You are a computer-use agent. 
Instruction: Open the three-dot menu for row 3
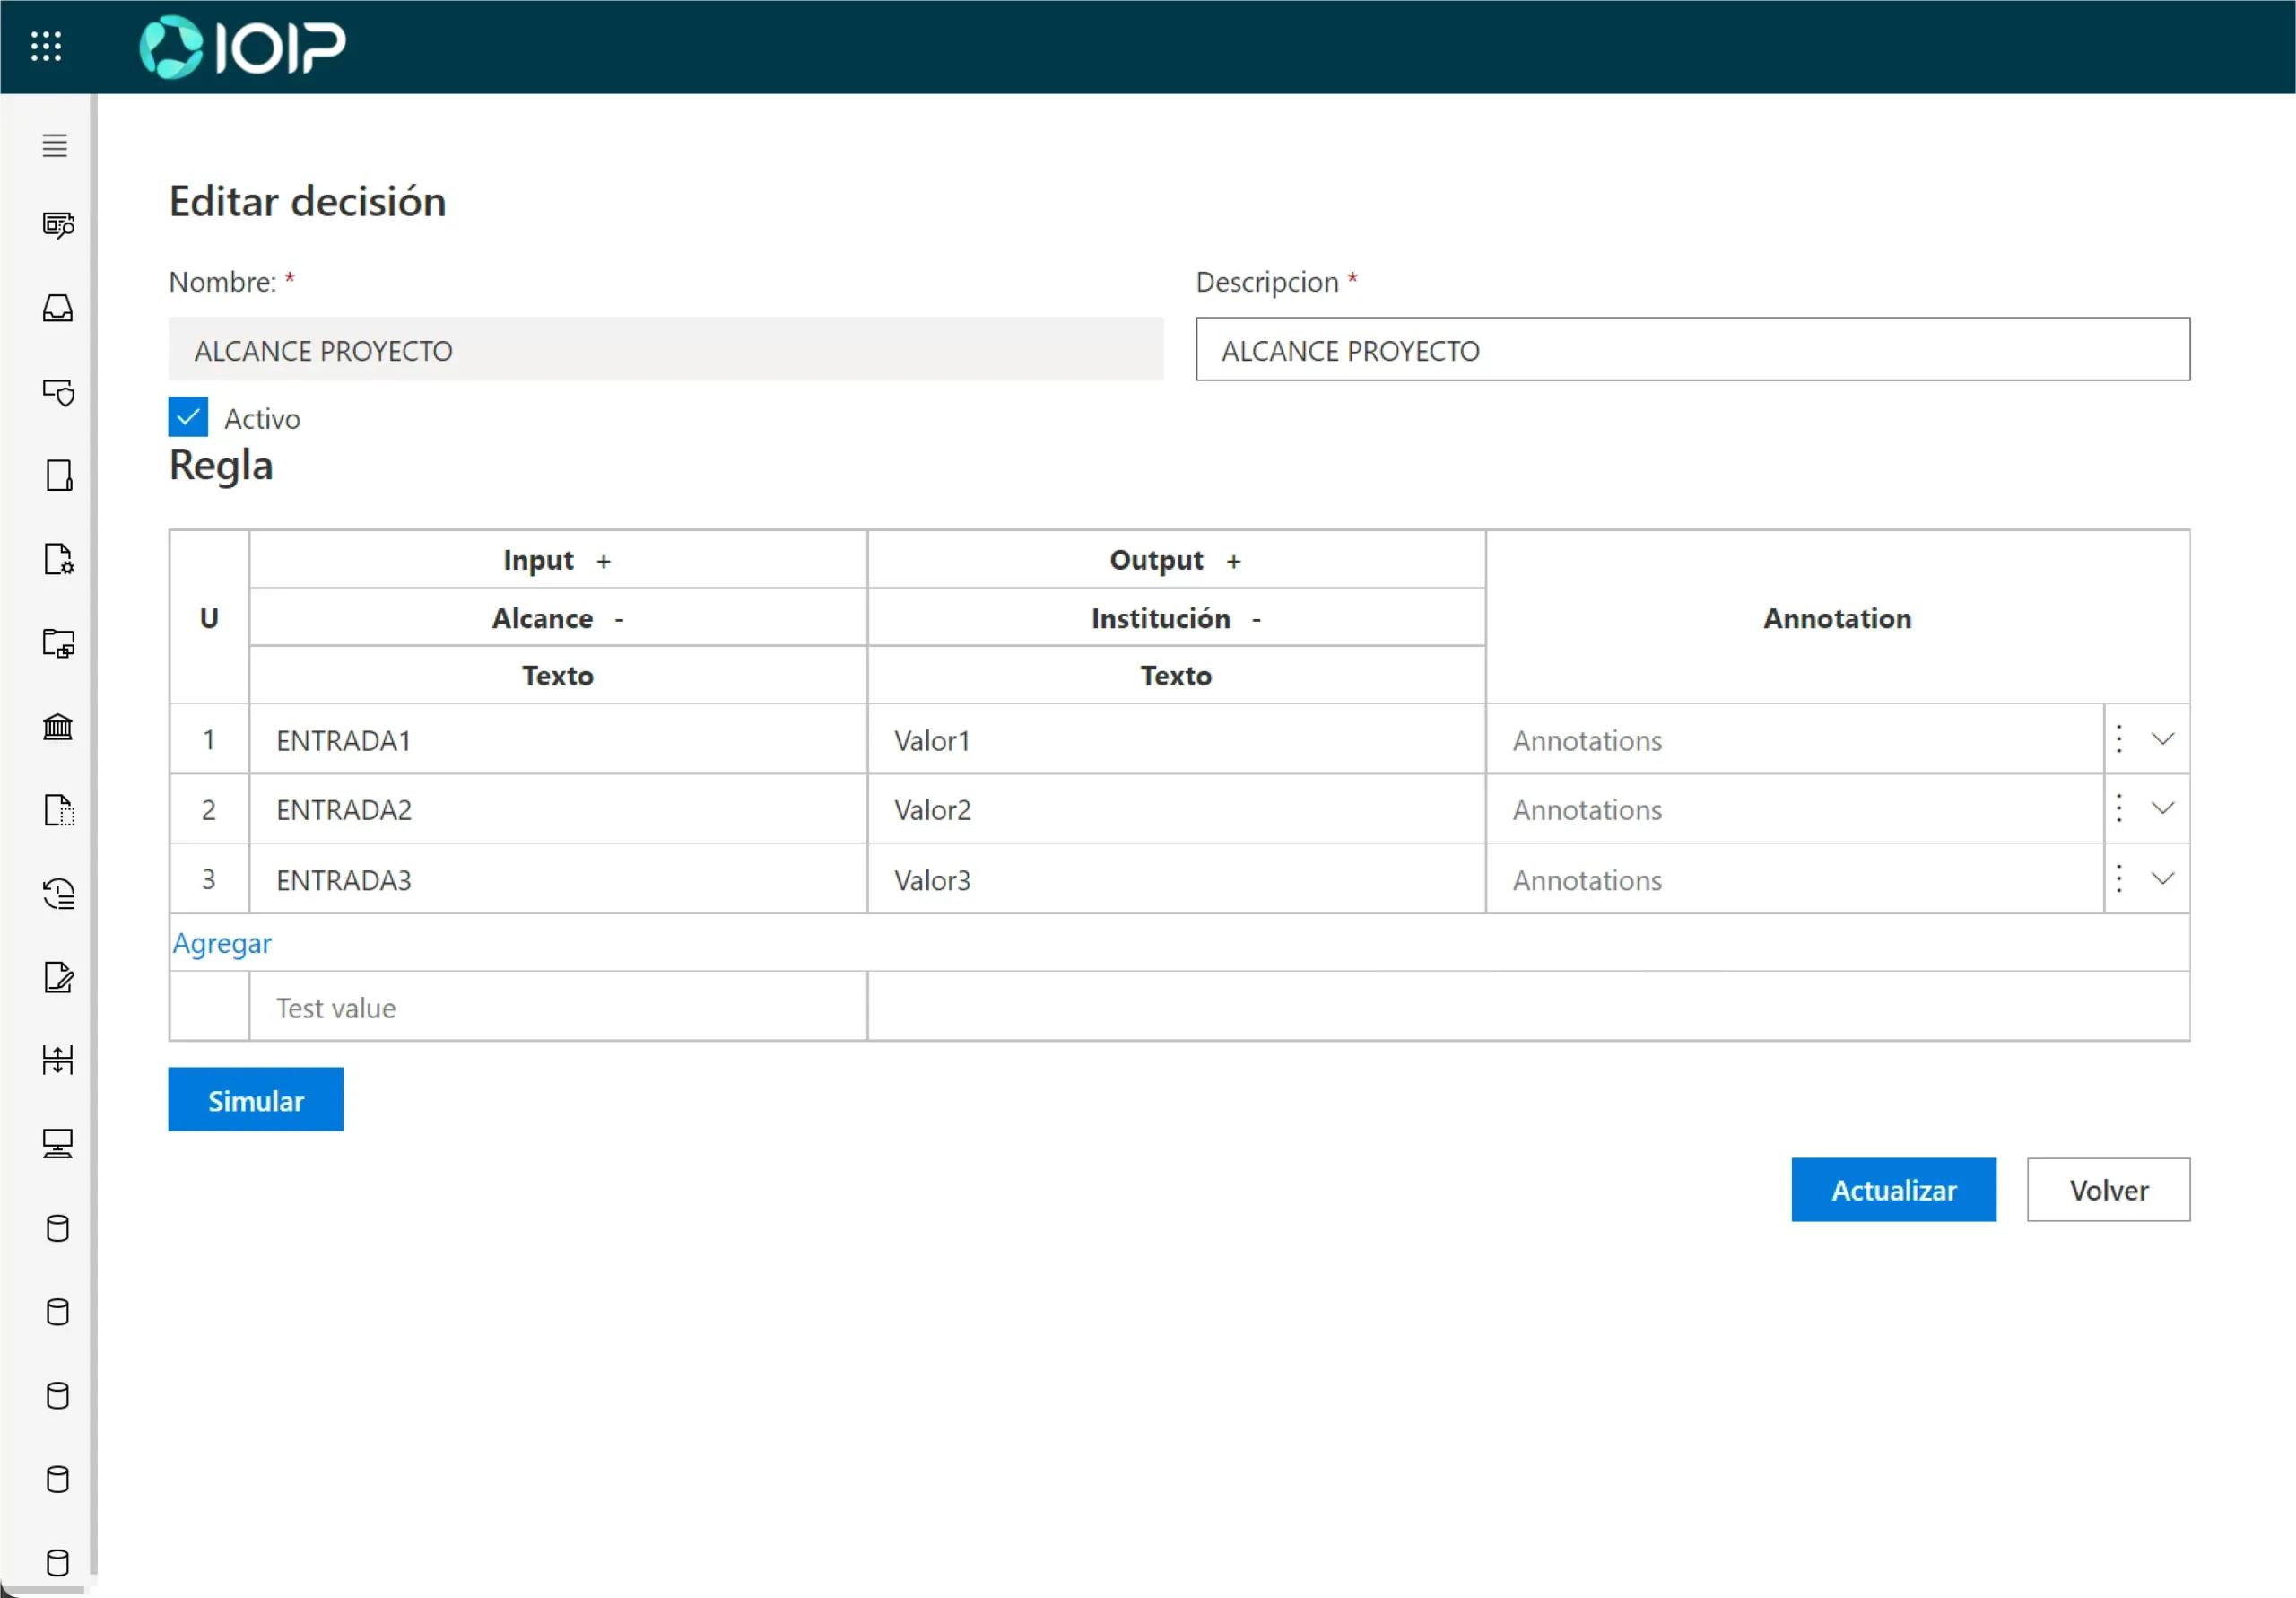2119,878
